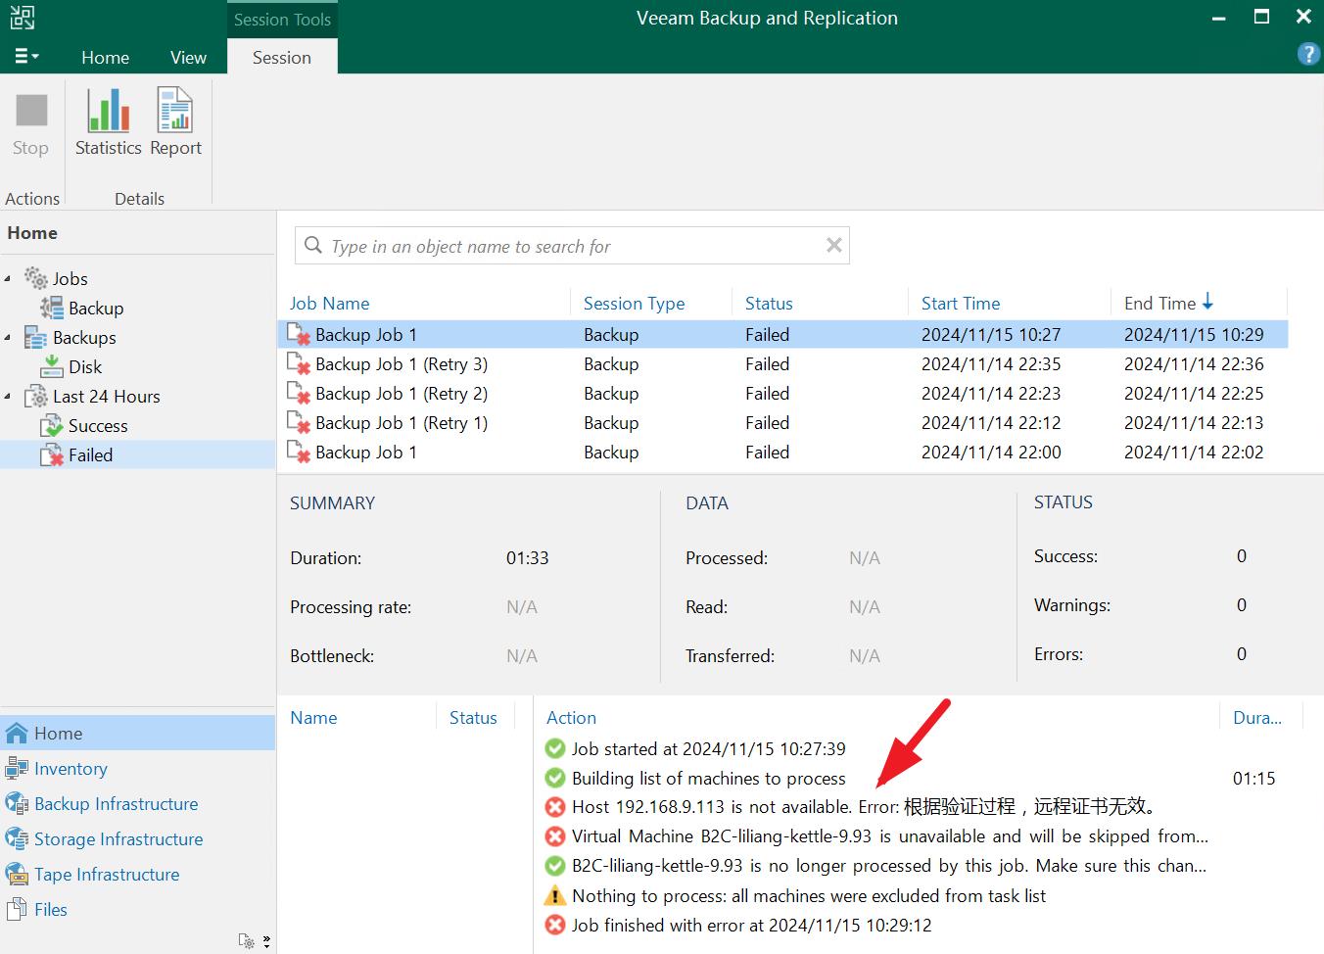The height and width of the screenshot is (954, 1324).
Task: Click the Storage Infrastructure icon
Action: point(17,838)
